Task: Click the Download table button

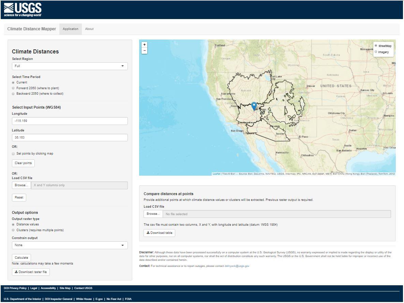Action: point(159,233)
